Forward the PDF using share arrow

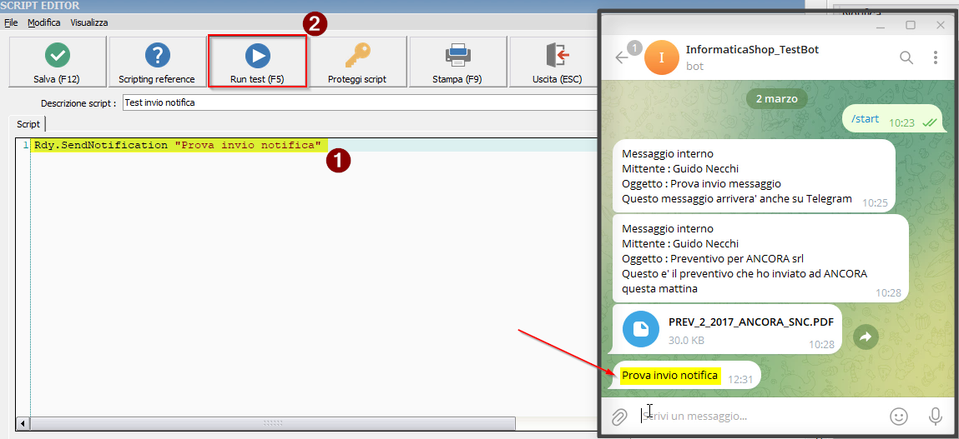point(866,337)
